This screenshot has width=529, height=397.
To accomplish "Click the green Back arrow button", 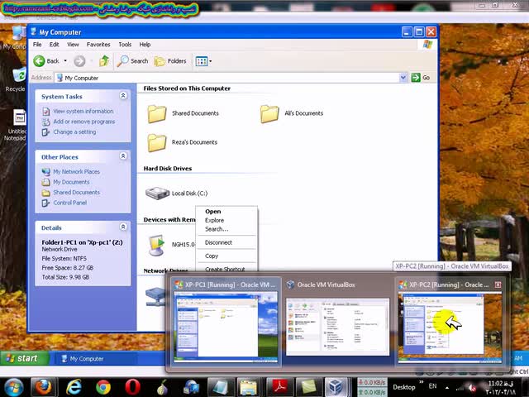I will pos(39,61).
